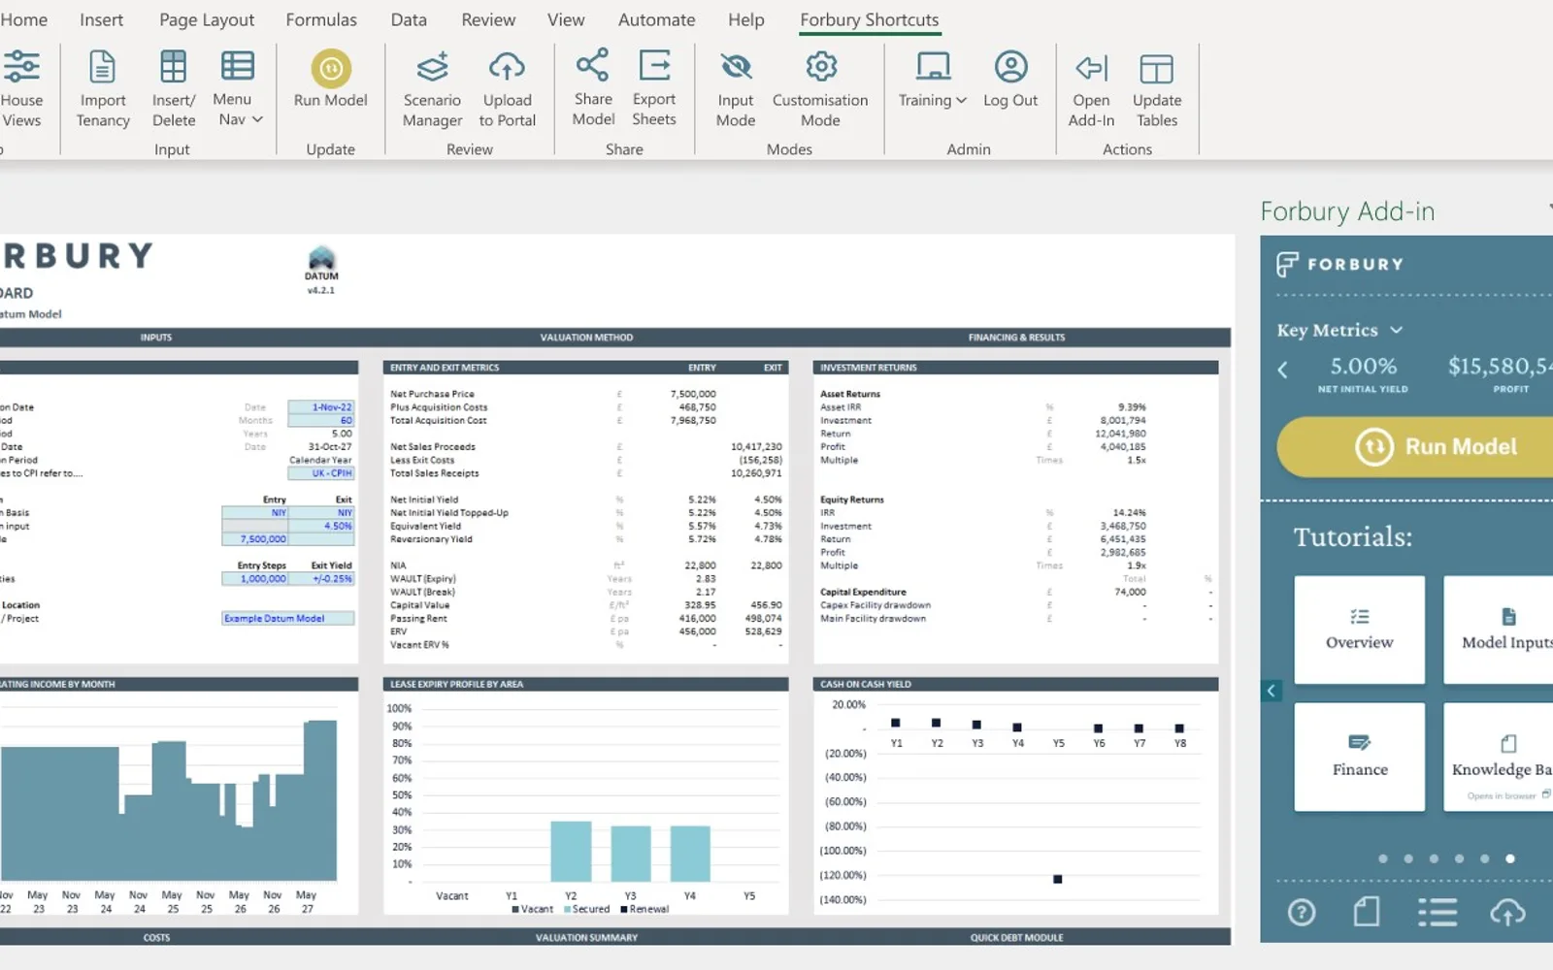Open Scenario Manager
This screenshot has height=970, width=1553.
[432, 89]
